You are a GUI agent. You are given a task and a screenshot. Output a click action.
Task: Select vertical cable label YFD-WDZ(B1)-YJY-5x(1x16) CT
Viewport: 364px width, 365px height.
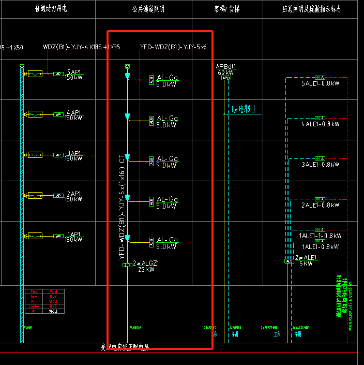[122, 207]
